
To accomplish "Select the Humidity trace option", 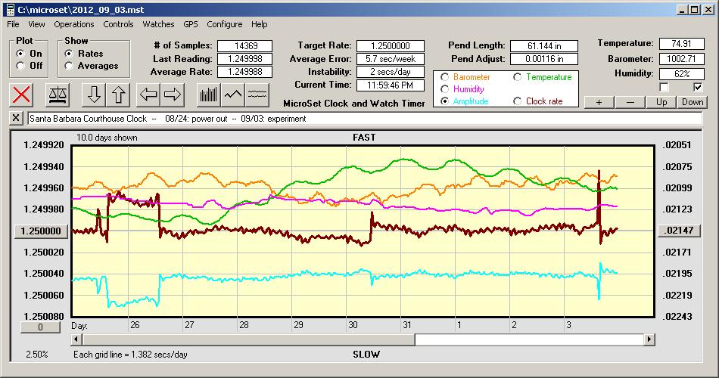I will point(444,89).
